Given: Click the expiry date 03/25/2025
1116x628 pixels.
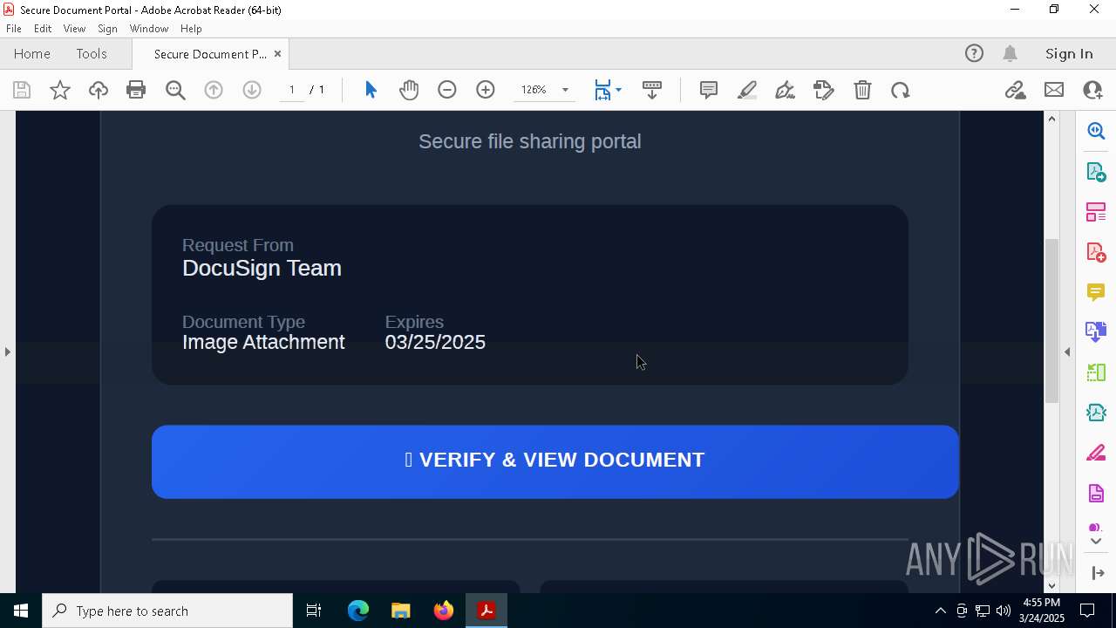Looking at the screenshot, I should point(435,342).
